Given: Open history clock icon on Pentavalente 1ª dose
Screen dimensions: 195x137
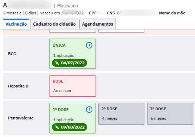Looking at the screenshot, I should pyautogui.click(x=89, y=110).
